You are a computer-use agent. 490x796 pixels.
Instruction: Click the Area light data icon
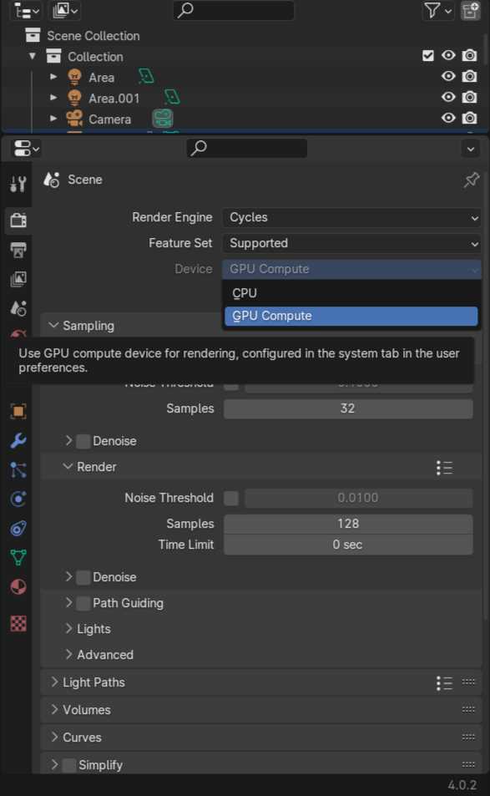pyautogui.click(x=146, y=77)
